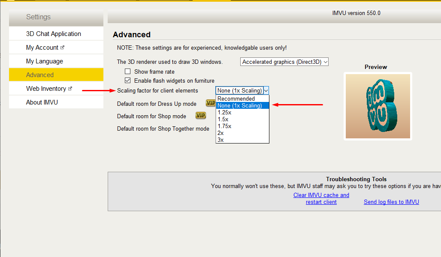Select the Advanced settings section

56,75
